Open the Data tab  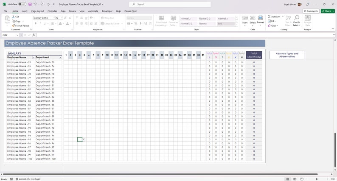pyautogui.click(x=63, y=11)
